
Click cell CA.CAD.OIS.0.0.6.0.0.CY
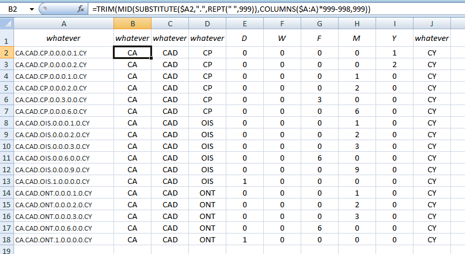tap(64, 158)
